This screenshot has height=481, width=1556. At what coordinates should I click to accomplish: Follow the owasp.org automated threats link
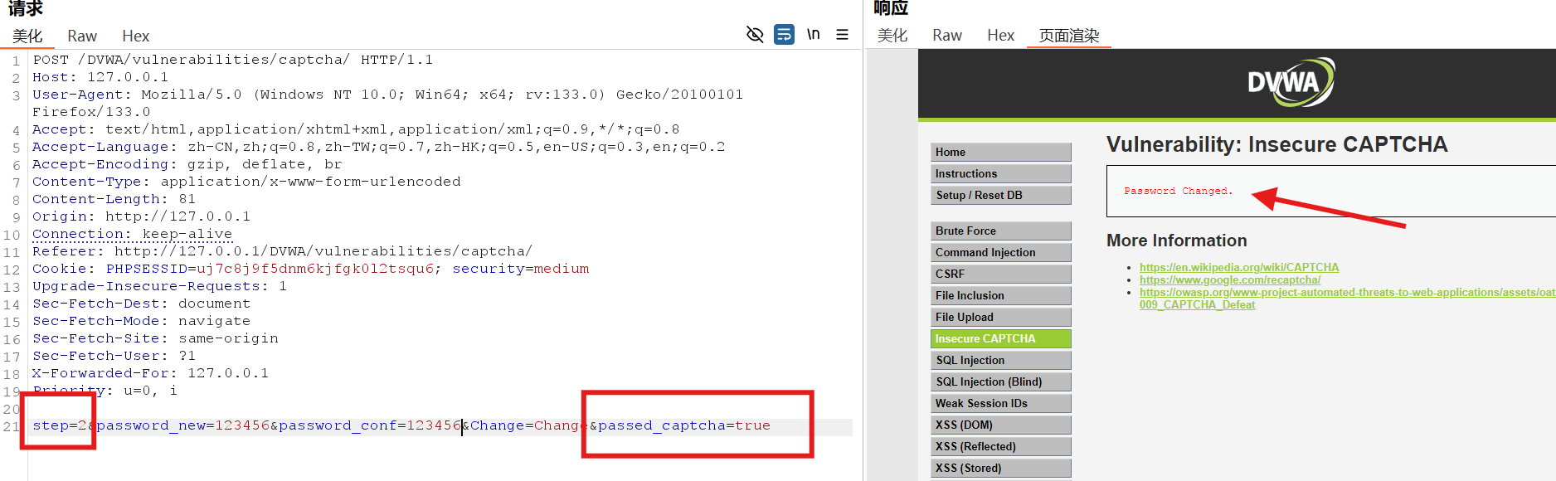[1347, 292]
